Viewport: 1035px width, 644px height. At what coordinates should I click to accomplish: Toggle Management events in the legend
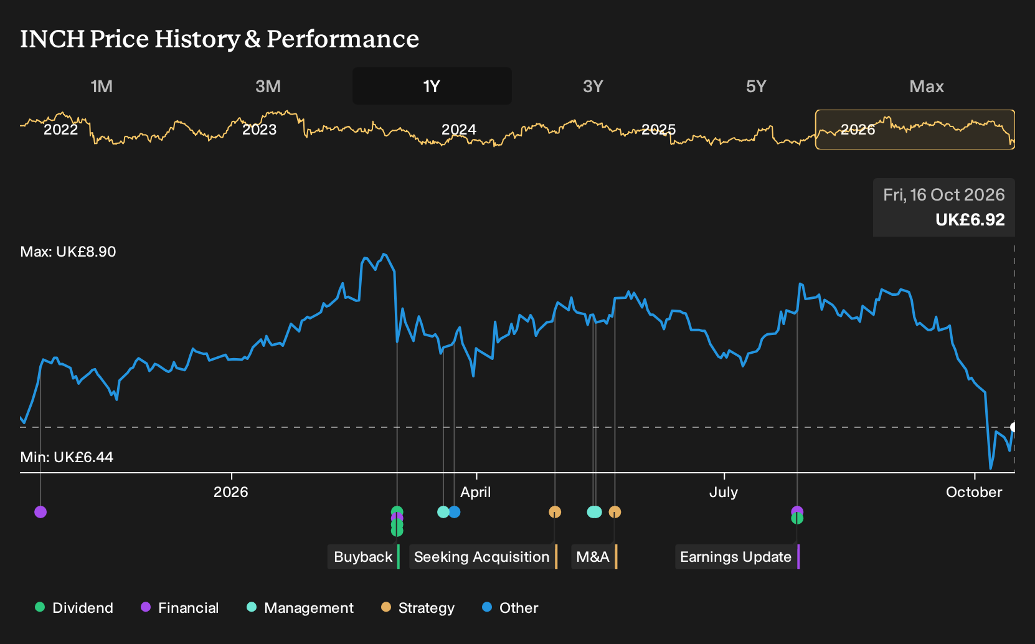click(300, 608)
